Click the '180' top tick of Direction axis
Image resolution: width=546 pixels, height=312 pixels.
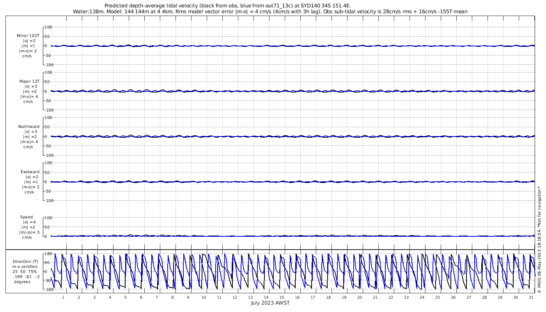[48, 254]
